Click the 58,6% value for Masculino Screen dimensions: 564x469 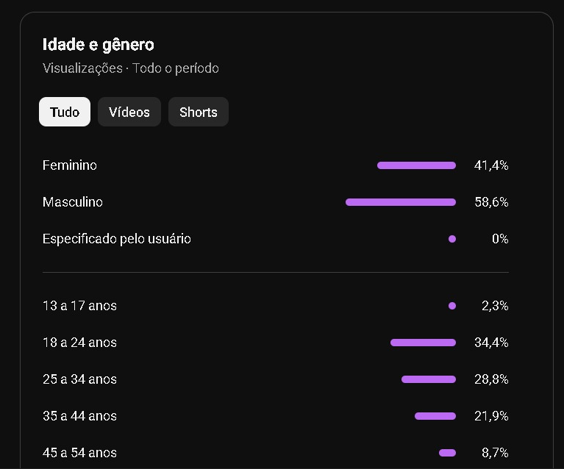(x=491, y=202)
